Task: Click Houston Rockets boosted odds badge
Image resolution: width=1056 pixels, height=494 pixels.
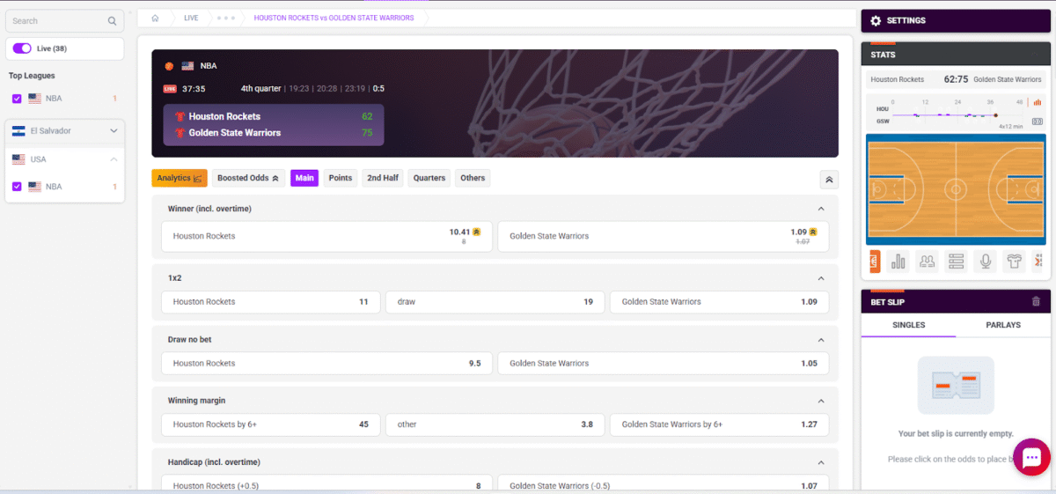Action: pos(477,232)
